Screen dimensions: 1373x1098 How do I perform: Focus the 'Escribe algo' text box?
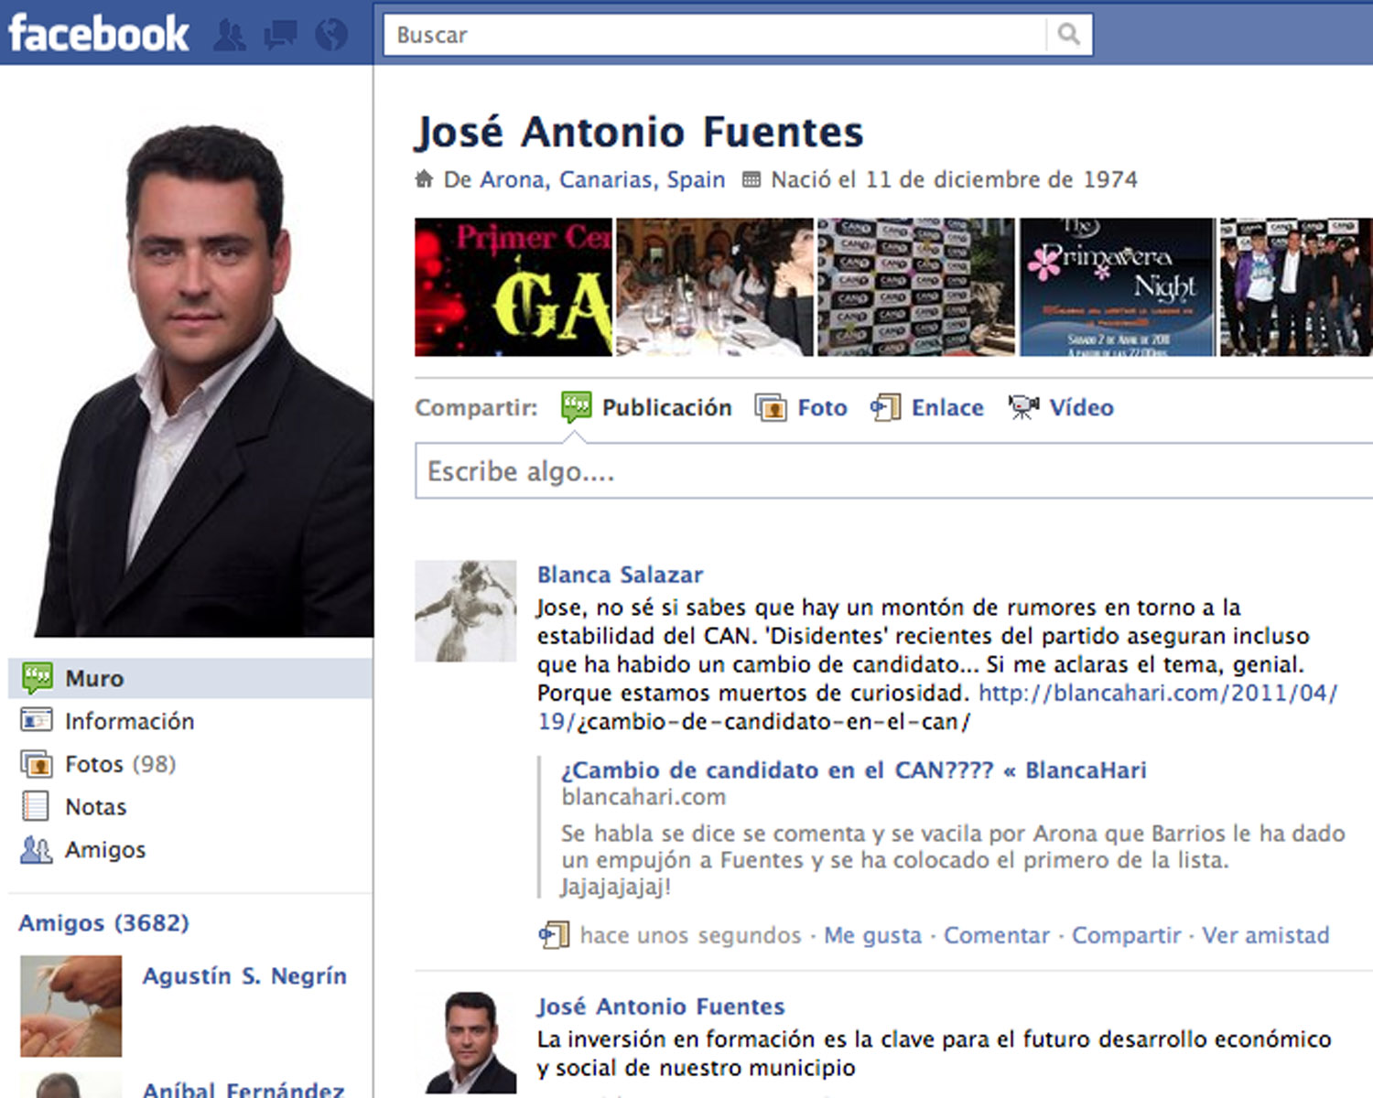(892, 471)
